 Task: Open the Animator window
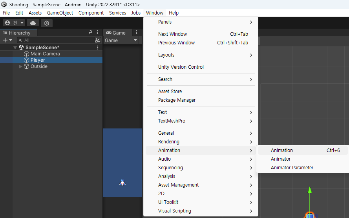point(303,159)
